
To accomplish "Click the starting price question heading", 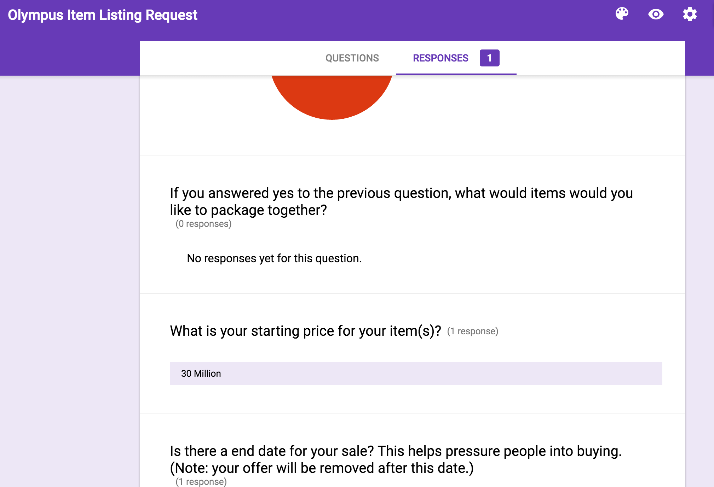I will [x=305, y=331].
